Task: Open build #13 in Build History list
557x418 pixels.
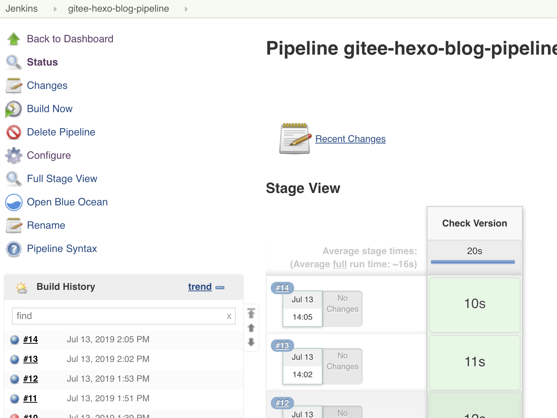Action: pos(31,359)
